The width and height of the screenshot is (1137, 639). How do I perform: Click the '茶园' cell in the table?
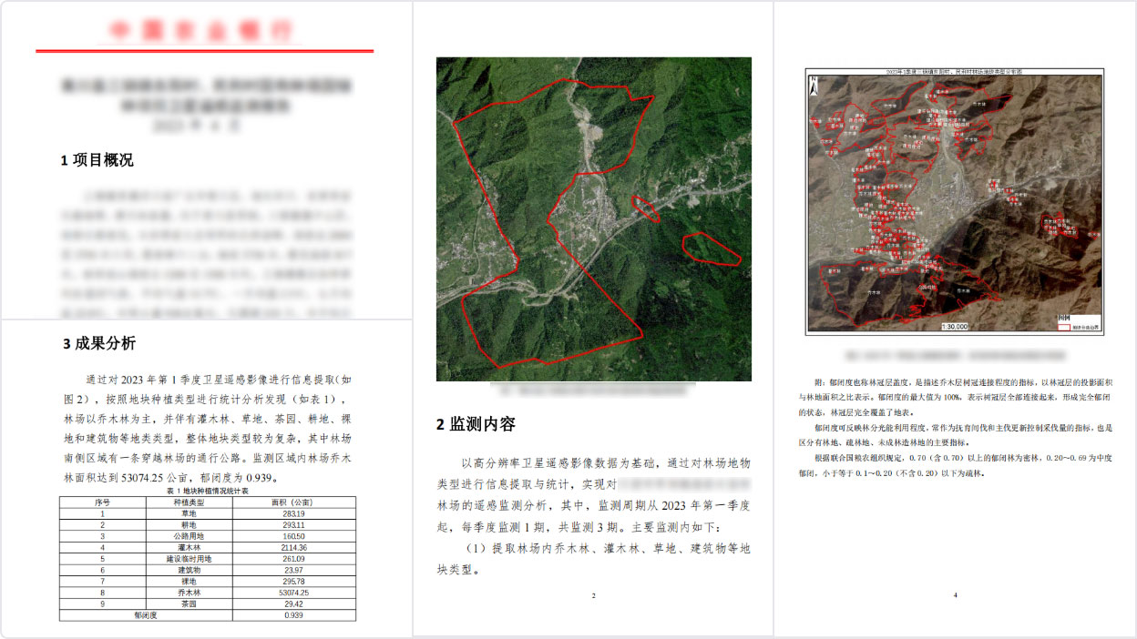point(189,603)
